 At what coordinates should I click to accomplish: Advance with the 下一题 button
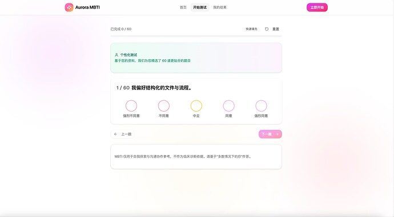[x=270, y=134]
